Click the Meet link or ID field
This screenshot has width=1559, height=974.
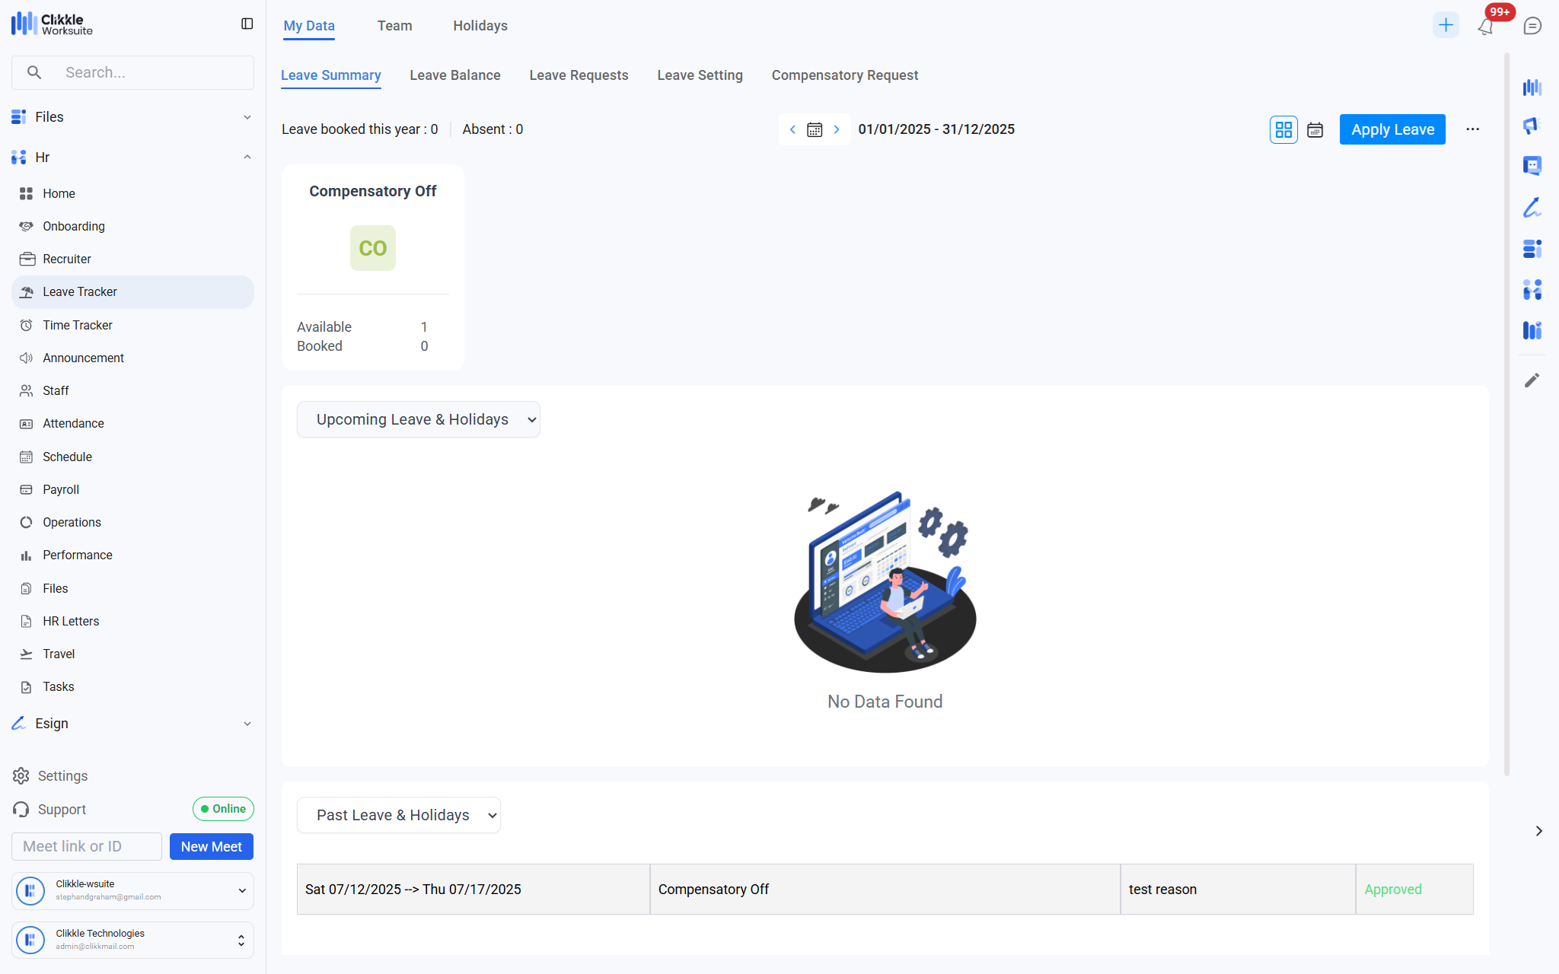(x=86, y=846)
